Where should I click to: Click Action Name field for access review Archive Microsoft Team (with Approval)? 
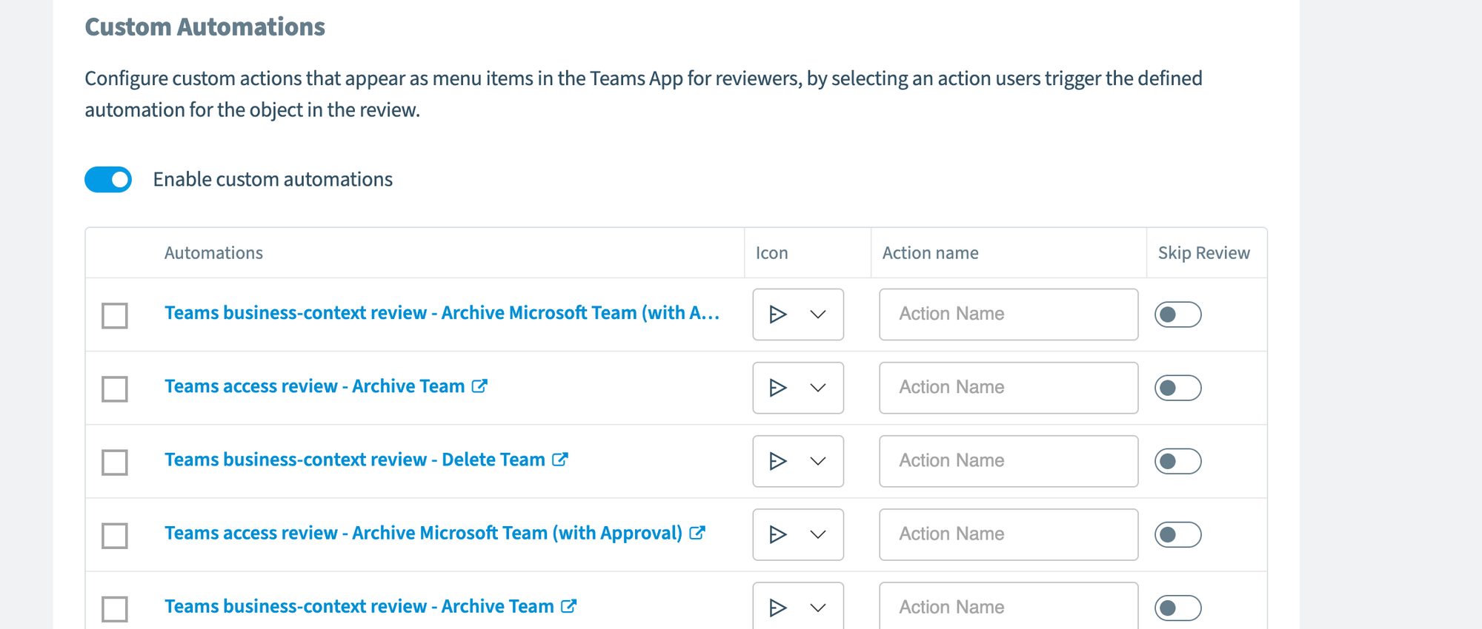point(1009,534)
